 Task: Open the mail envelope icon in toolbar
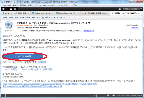[x=11, y=9]
